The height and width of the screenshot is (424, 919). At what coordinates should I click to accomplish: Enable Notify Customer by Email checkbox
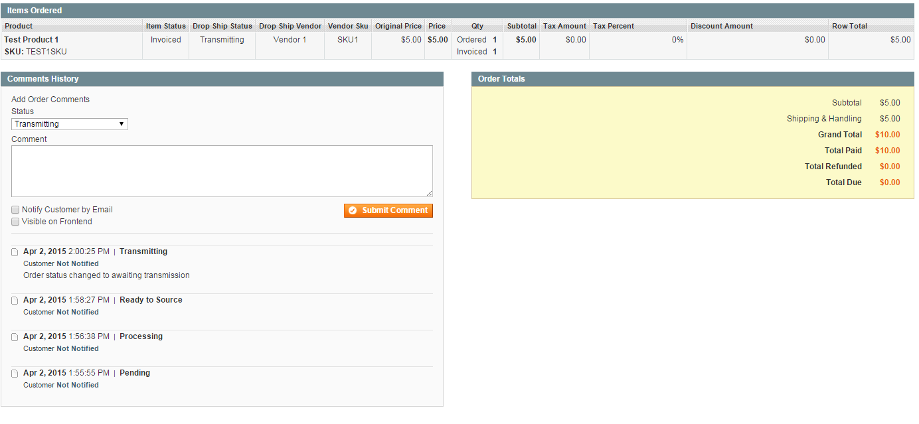(x=15, y=210)
